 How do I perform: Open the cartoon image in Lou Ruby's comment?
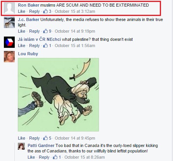(x=58, y=94)
